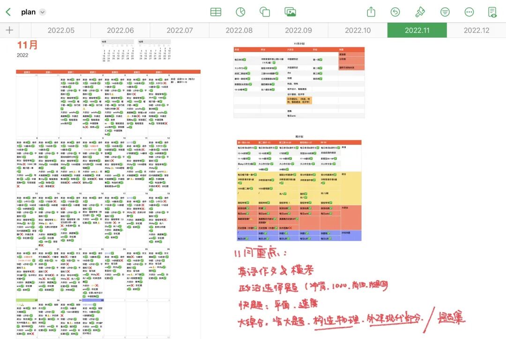Go back to the spreadsheet browser
The width and height of the screenshot is (506, 339).
(x=8, y=12)
